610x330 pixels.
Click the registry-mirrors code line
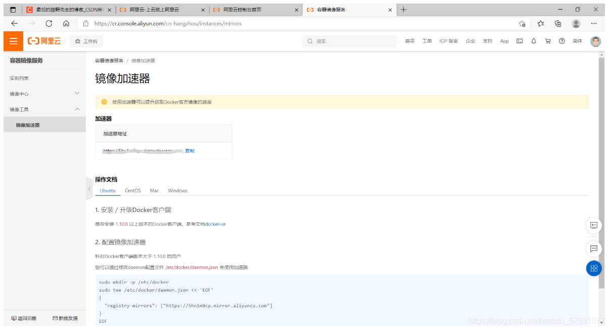188,306
